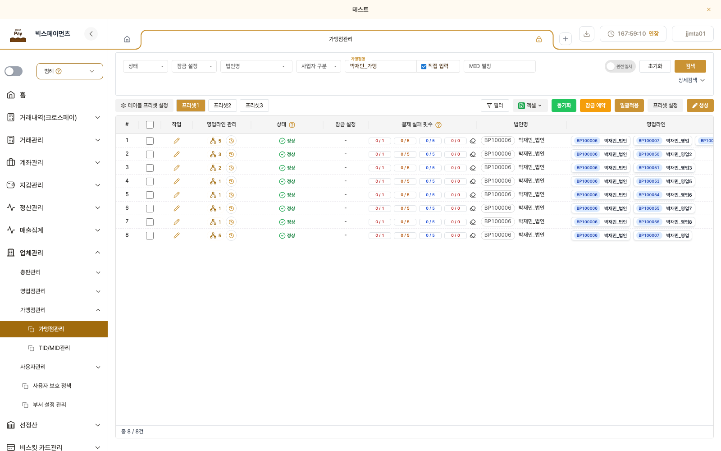Click the green 동기화 button
721x451 pixels.
click(564, 106)
